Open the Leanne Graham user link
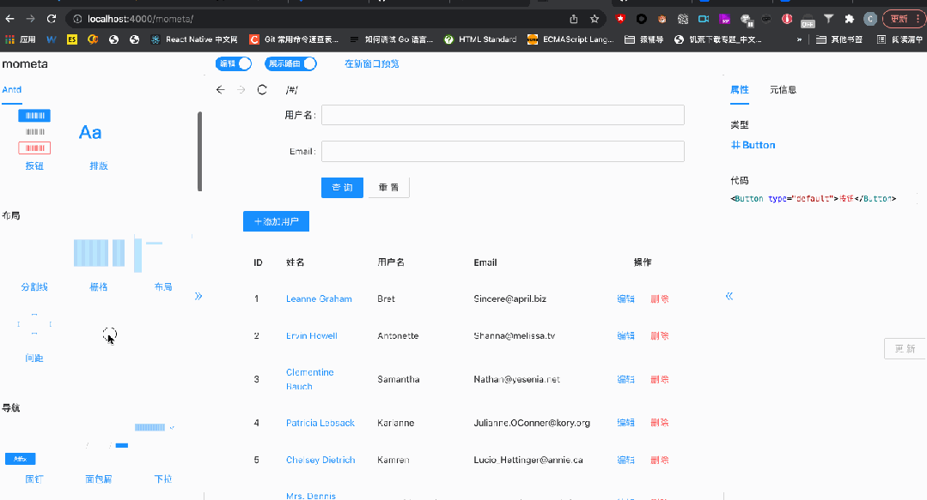The image size is (927, 500). tap(320, 298)
